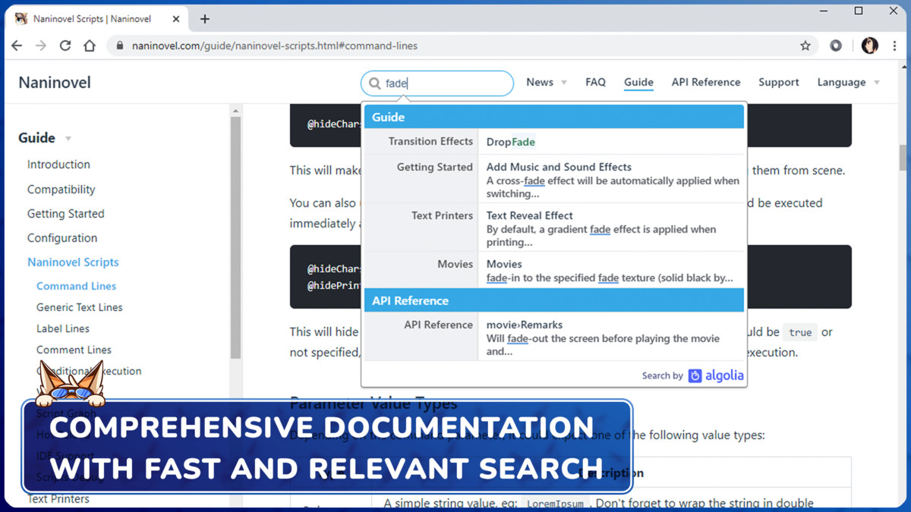This screenshot has height=512, width=911.
Task: Open Text Printers in the sidebar
Action: tap(58, 499)
